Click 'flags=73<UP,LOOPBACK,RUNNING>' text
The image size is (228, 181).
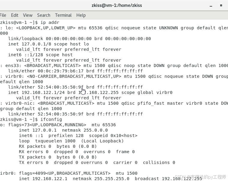(x=47, y=125)
